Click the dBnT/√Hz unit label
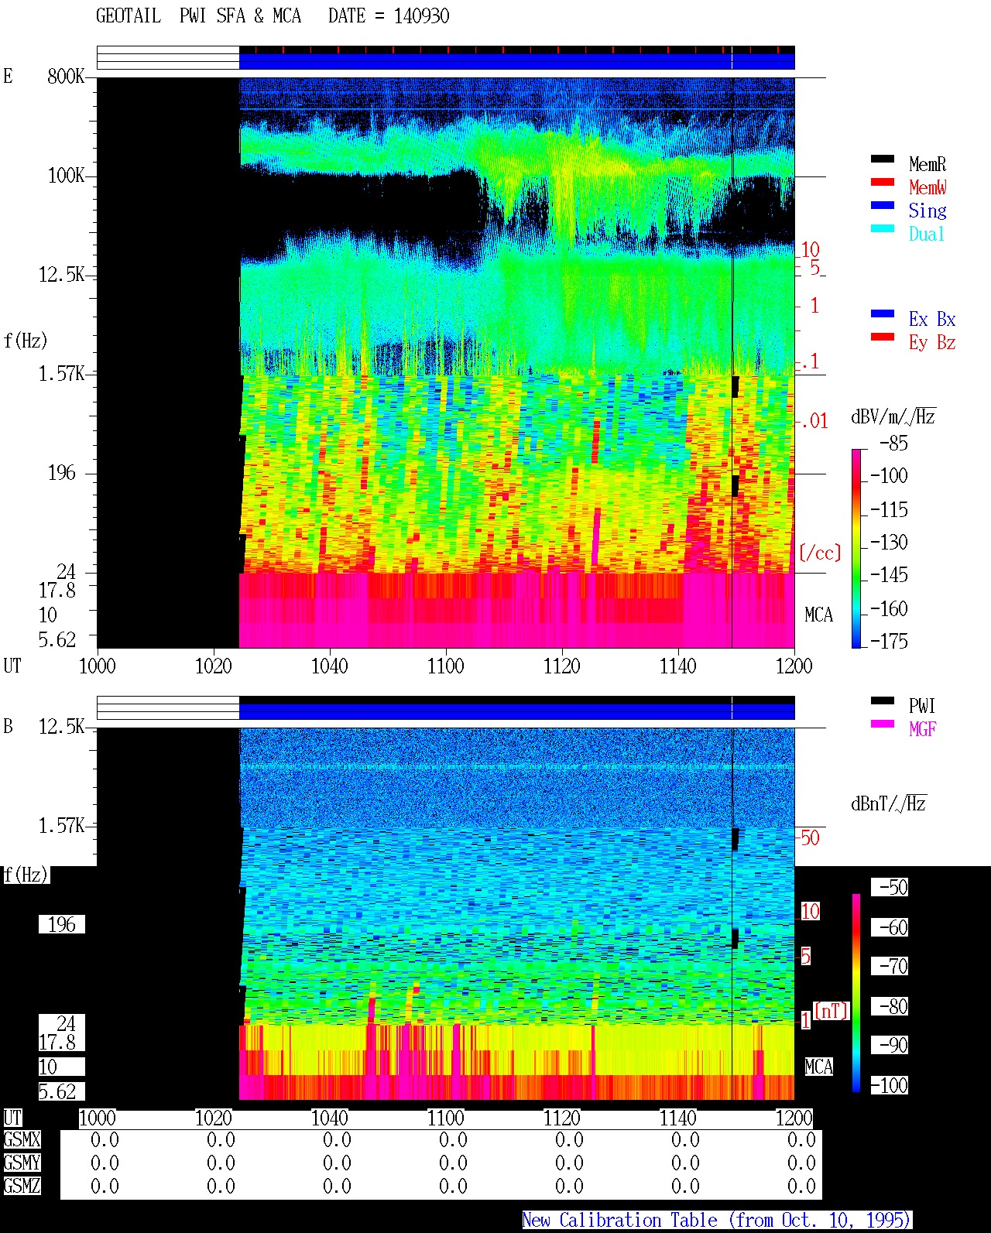The width and height of the screenshot is (991, 1233). (x=889, y=803)
